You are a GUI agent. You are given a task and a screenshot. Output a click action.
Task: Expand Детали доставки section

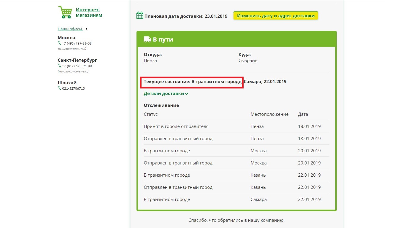[166, 94]
